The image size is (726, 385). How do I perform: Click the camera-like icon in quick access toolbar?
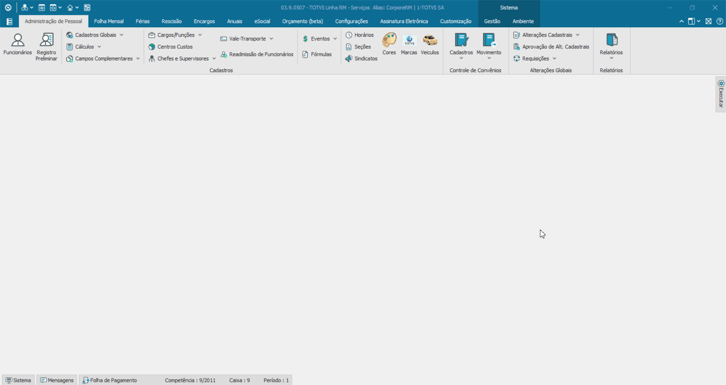click(x=42, y=8)
